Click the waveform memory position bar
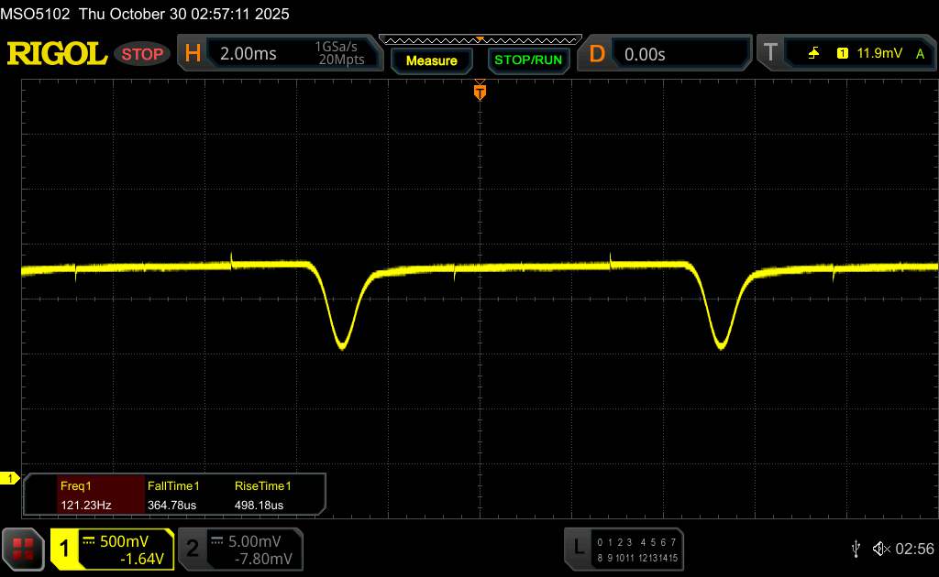Screen dimensions: 939x577 click(479, 39)
